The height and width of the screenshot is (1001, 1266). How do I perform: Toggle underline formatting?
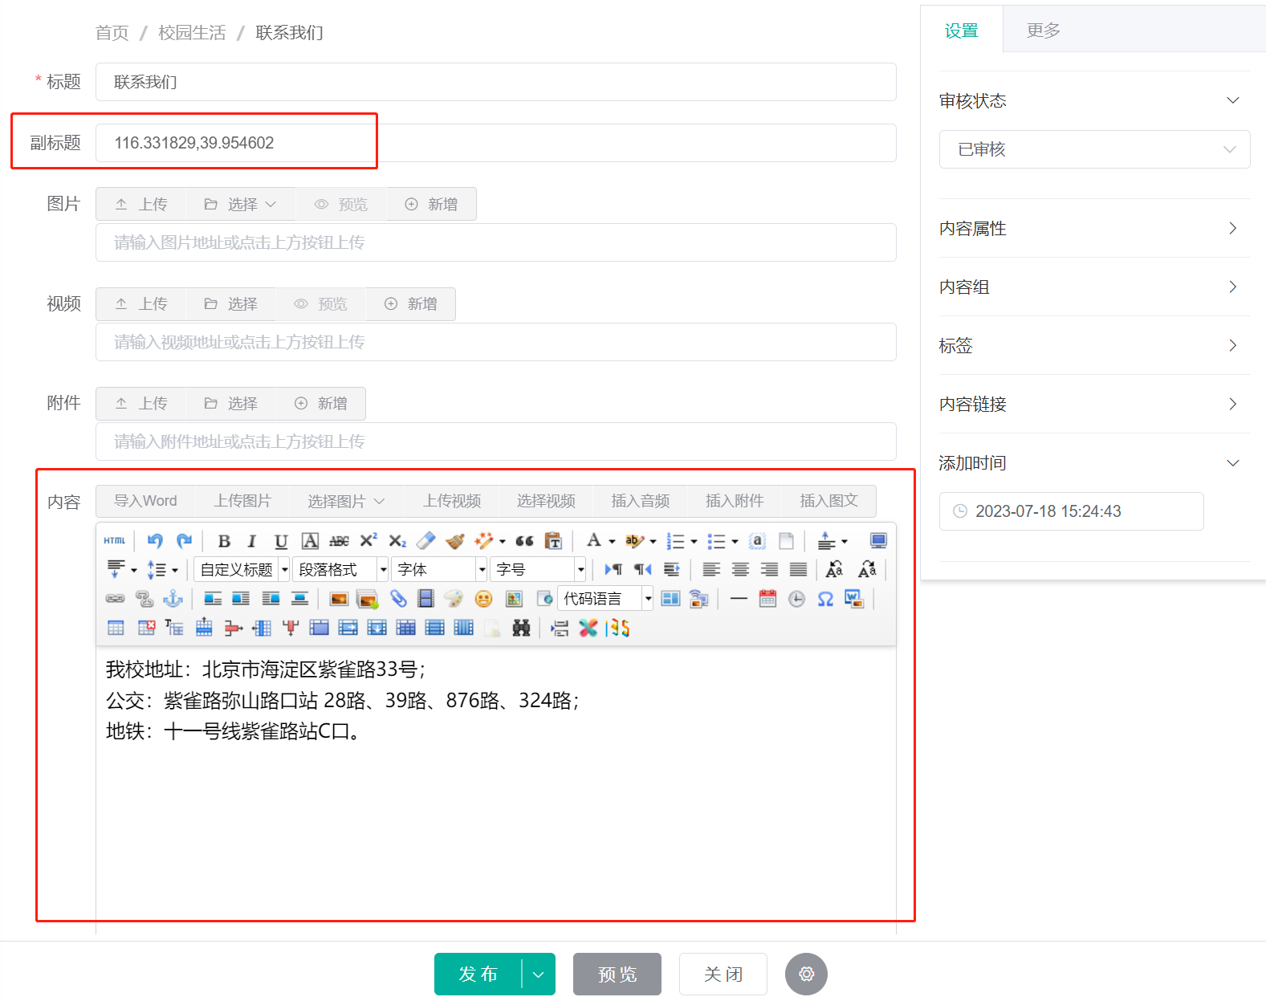click(x=281, y=541)
